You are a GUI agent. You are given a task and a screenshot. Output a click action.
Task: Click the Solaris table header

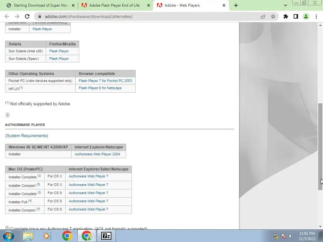tap(26, 44)
